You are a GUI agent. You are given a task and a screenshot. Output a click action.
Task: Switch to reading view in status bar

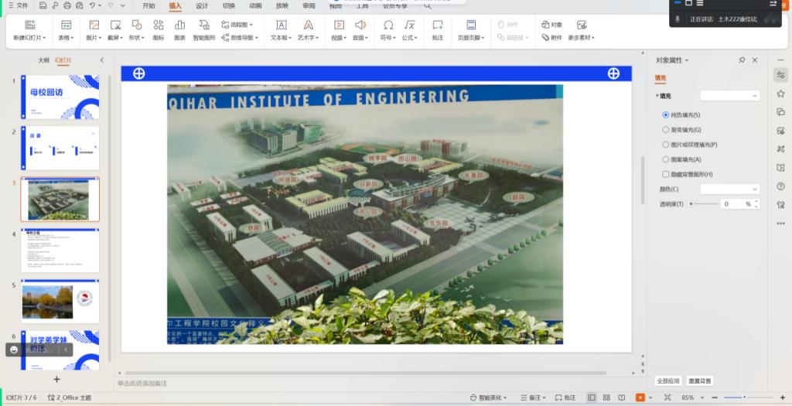click(x=622, y=397)
